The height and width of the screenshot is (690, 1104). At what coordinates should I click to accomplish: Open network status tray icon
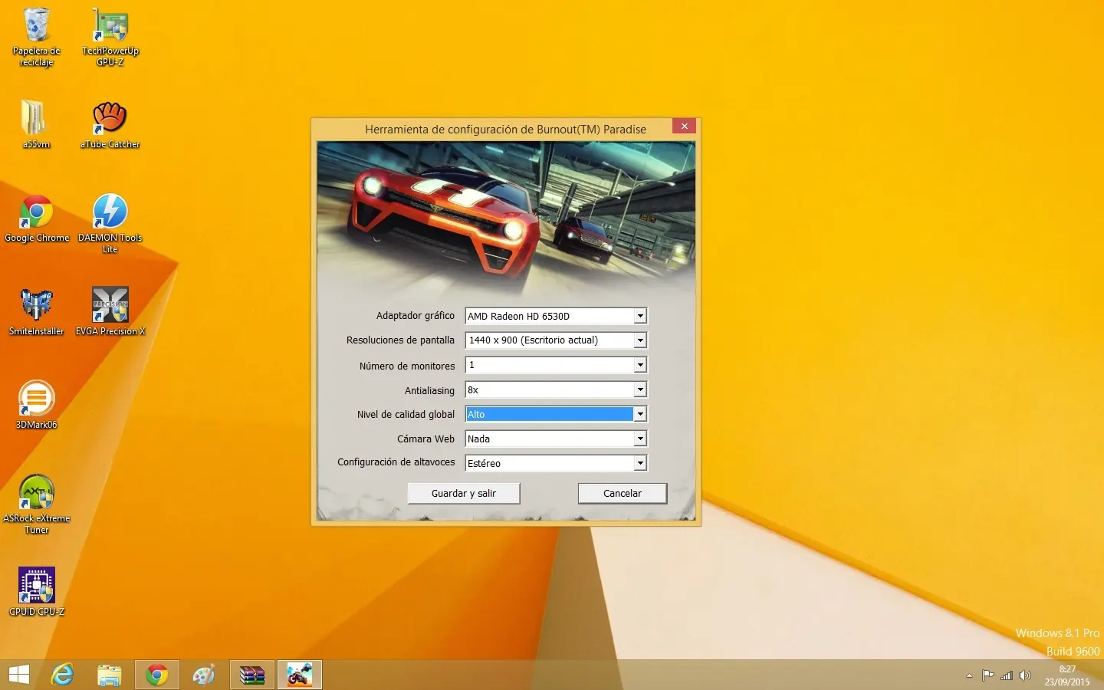pyautogui.click(x=1007, y=675)
